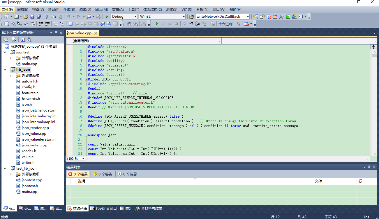Open the Solution Explorer toolbar icon
This screenshot has width=379, height=219.
tap(255, 17)
